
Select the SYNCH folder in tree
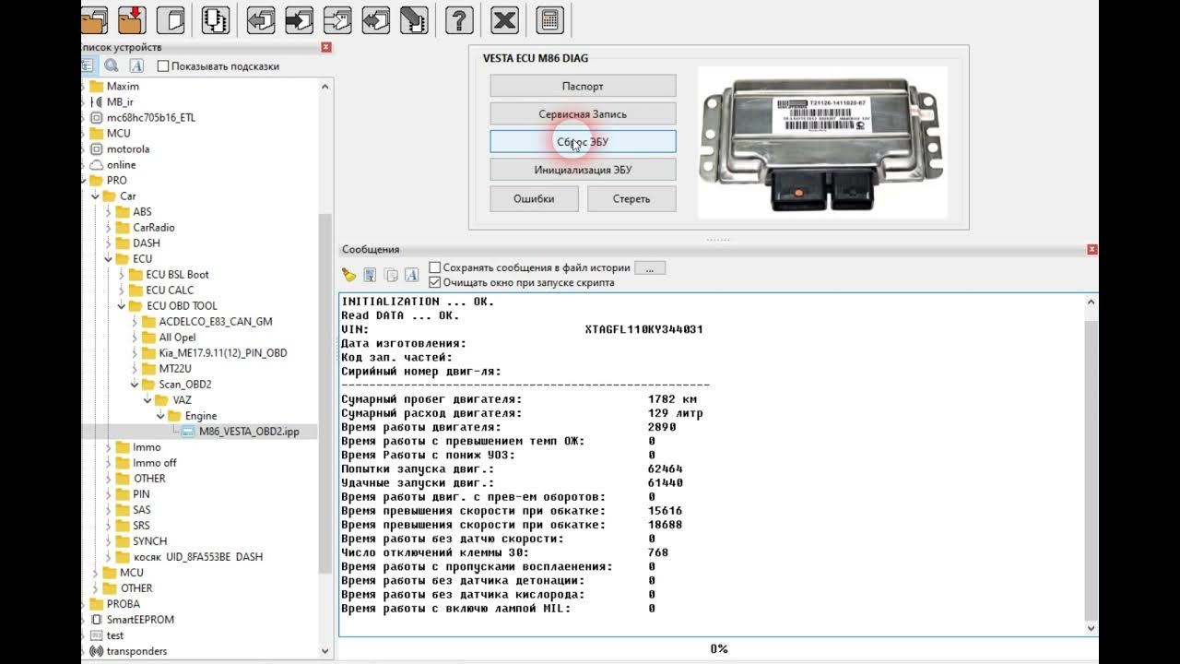click(149, 541)
